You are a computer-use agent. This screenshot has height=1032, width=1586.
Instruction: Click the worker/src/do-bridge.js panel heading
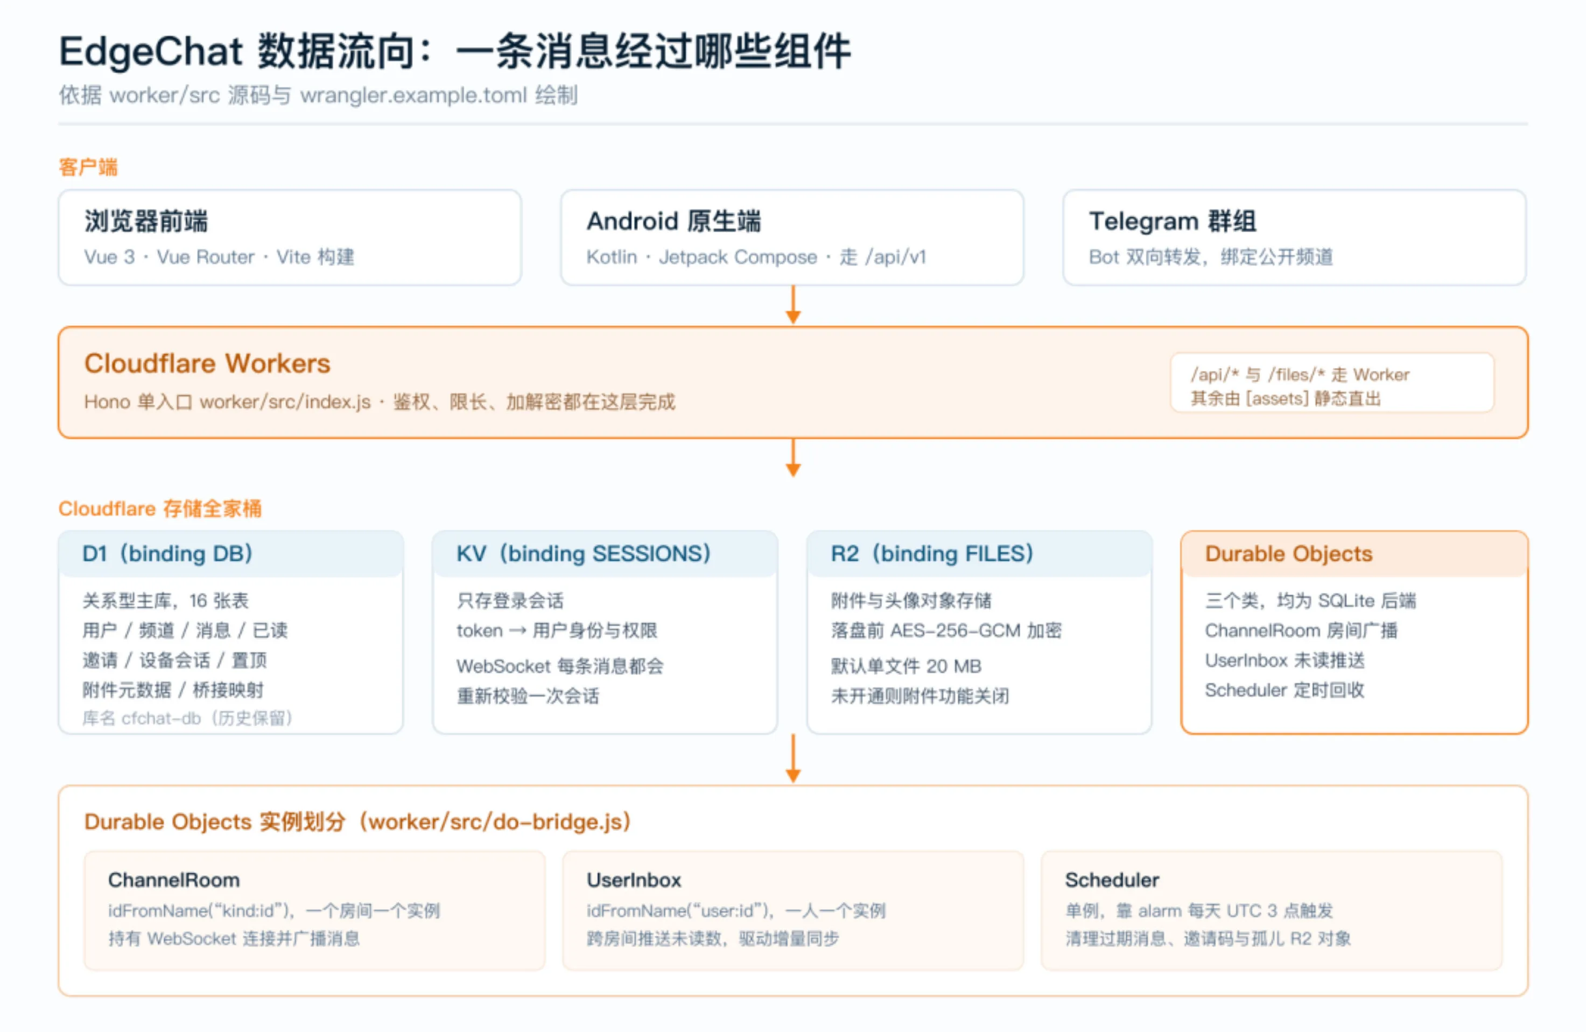(x=357, y=822)
